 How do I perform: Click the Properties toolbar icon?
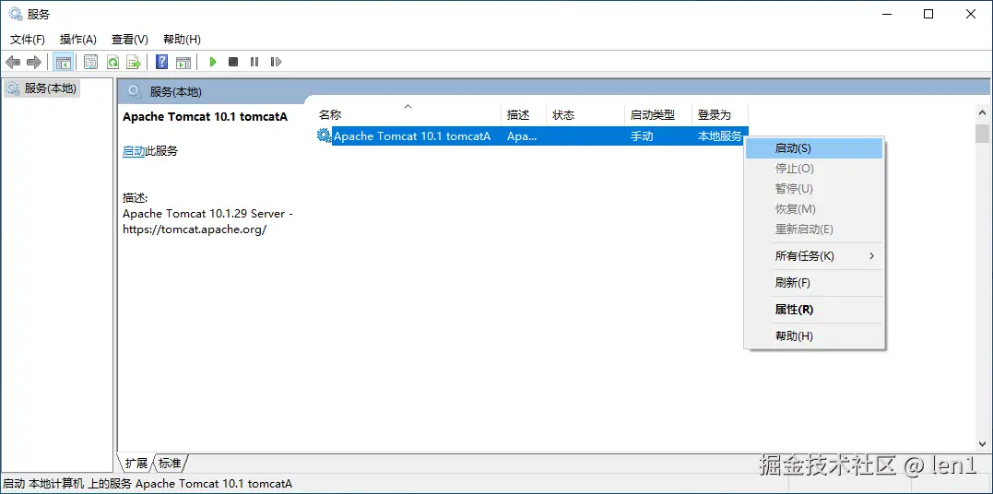coord(91,62)
